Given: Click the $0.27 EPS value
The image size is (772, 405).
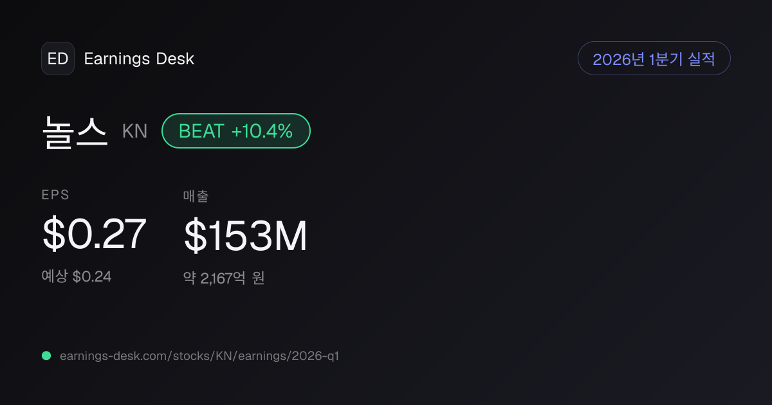Looking at the screenshot, I should (x=95, y=234).
